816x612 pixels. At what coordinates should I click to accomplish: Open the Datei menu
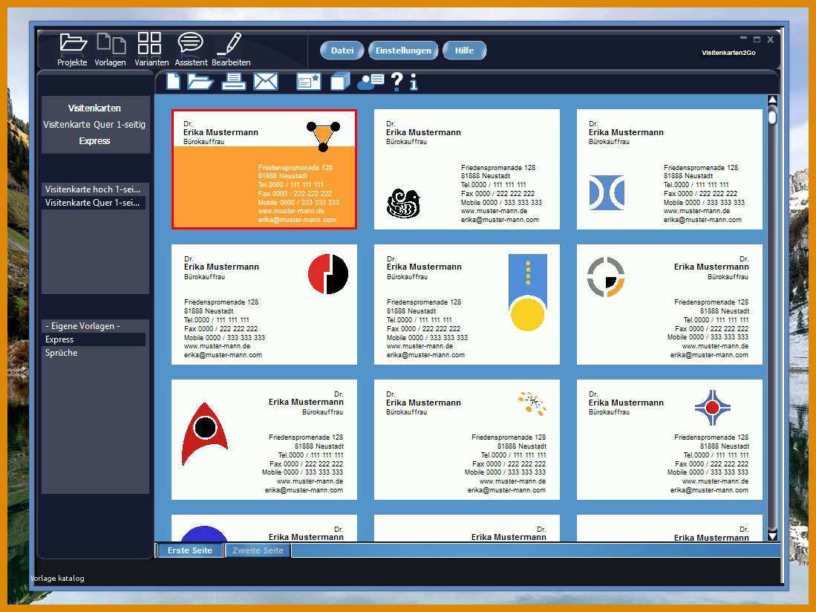[x=342, y=51]
